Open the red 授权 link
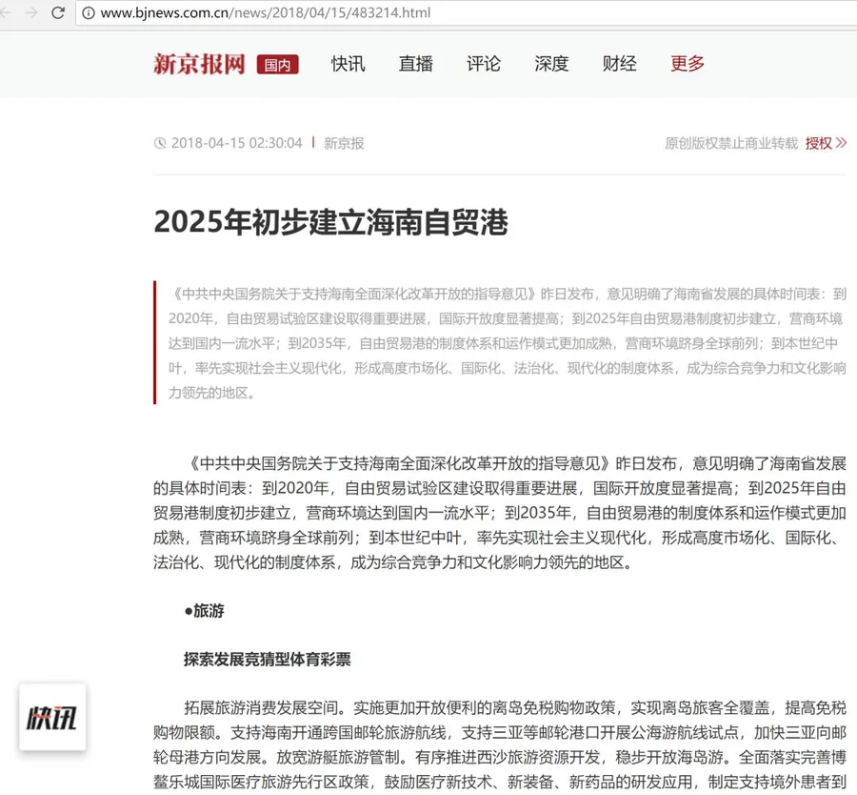The height and width of the screenshot is (795, 857). coord(819,143)
